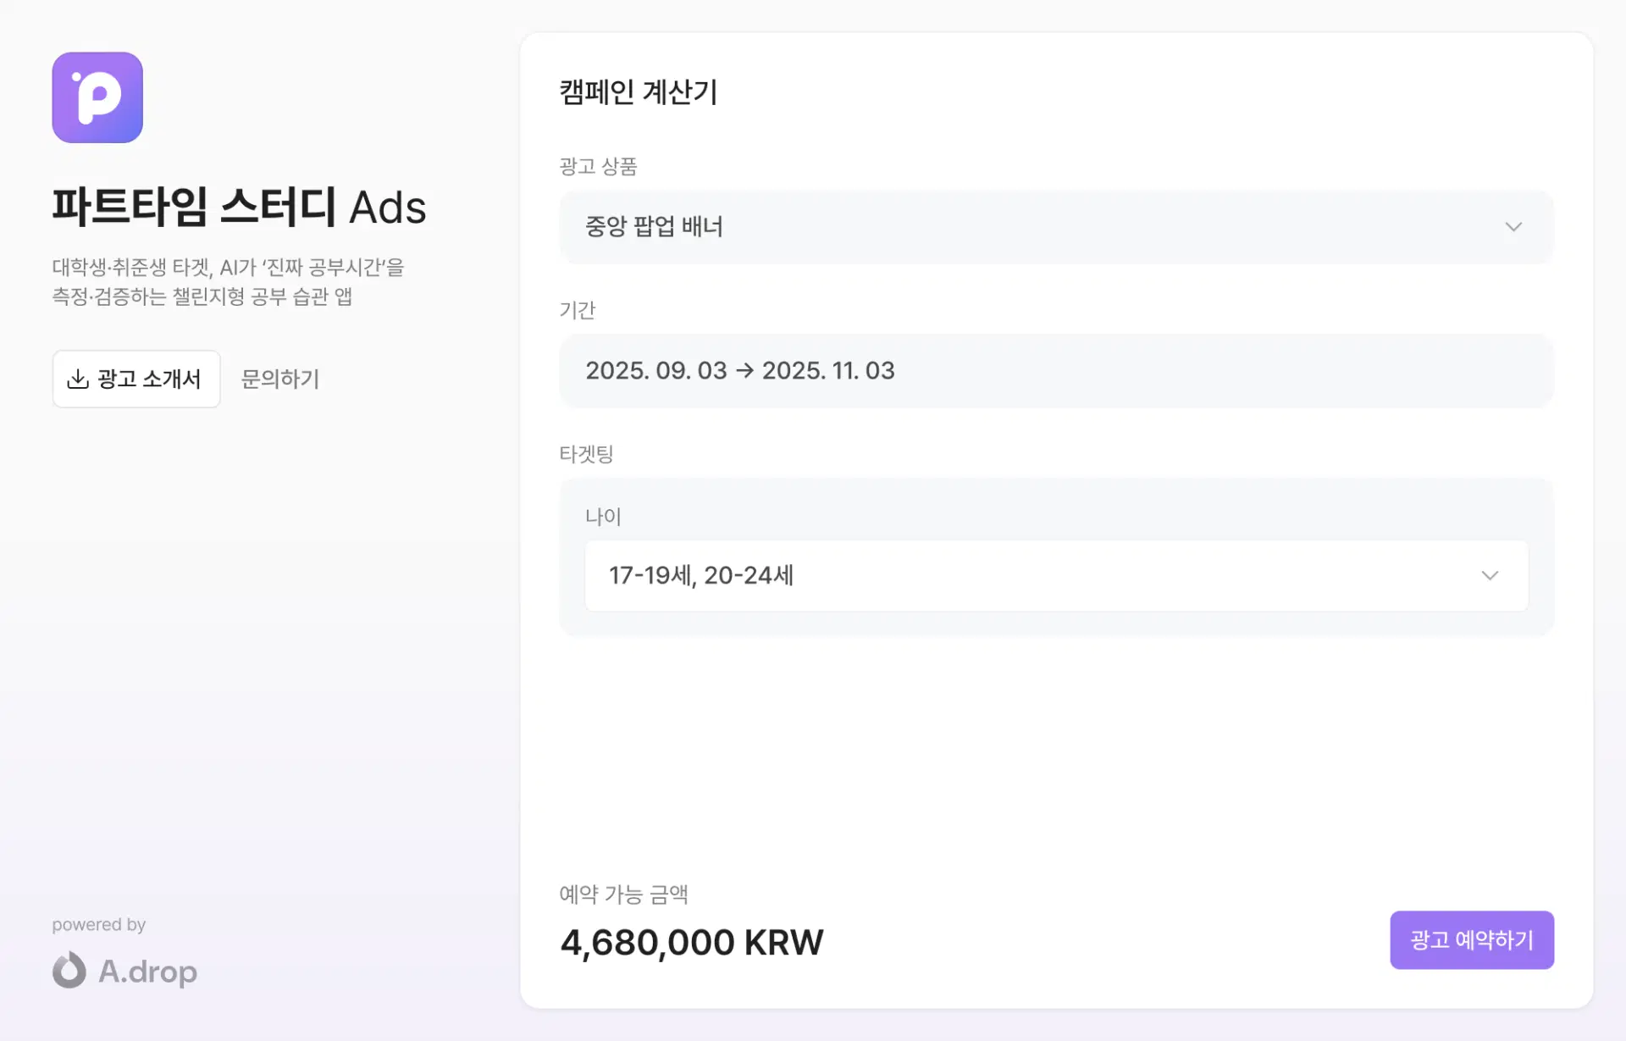Viewport: 1626px width, 1041px height.
Task: Click the end date 2025. 11. 03
Action: click(828, 371)
